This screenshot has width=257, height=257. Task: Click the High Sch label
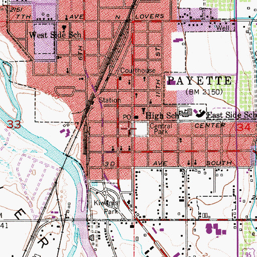(x=162, y=115)
